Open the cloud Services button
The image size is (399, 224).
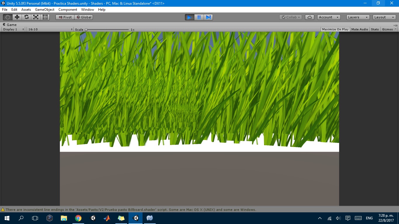click(x=310, y=17)
